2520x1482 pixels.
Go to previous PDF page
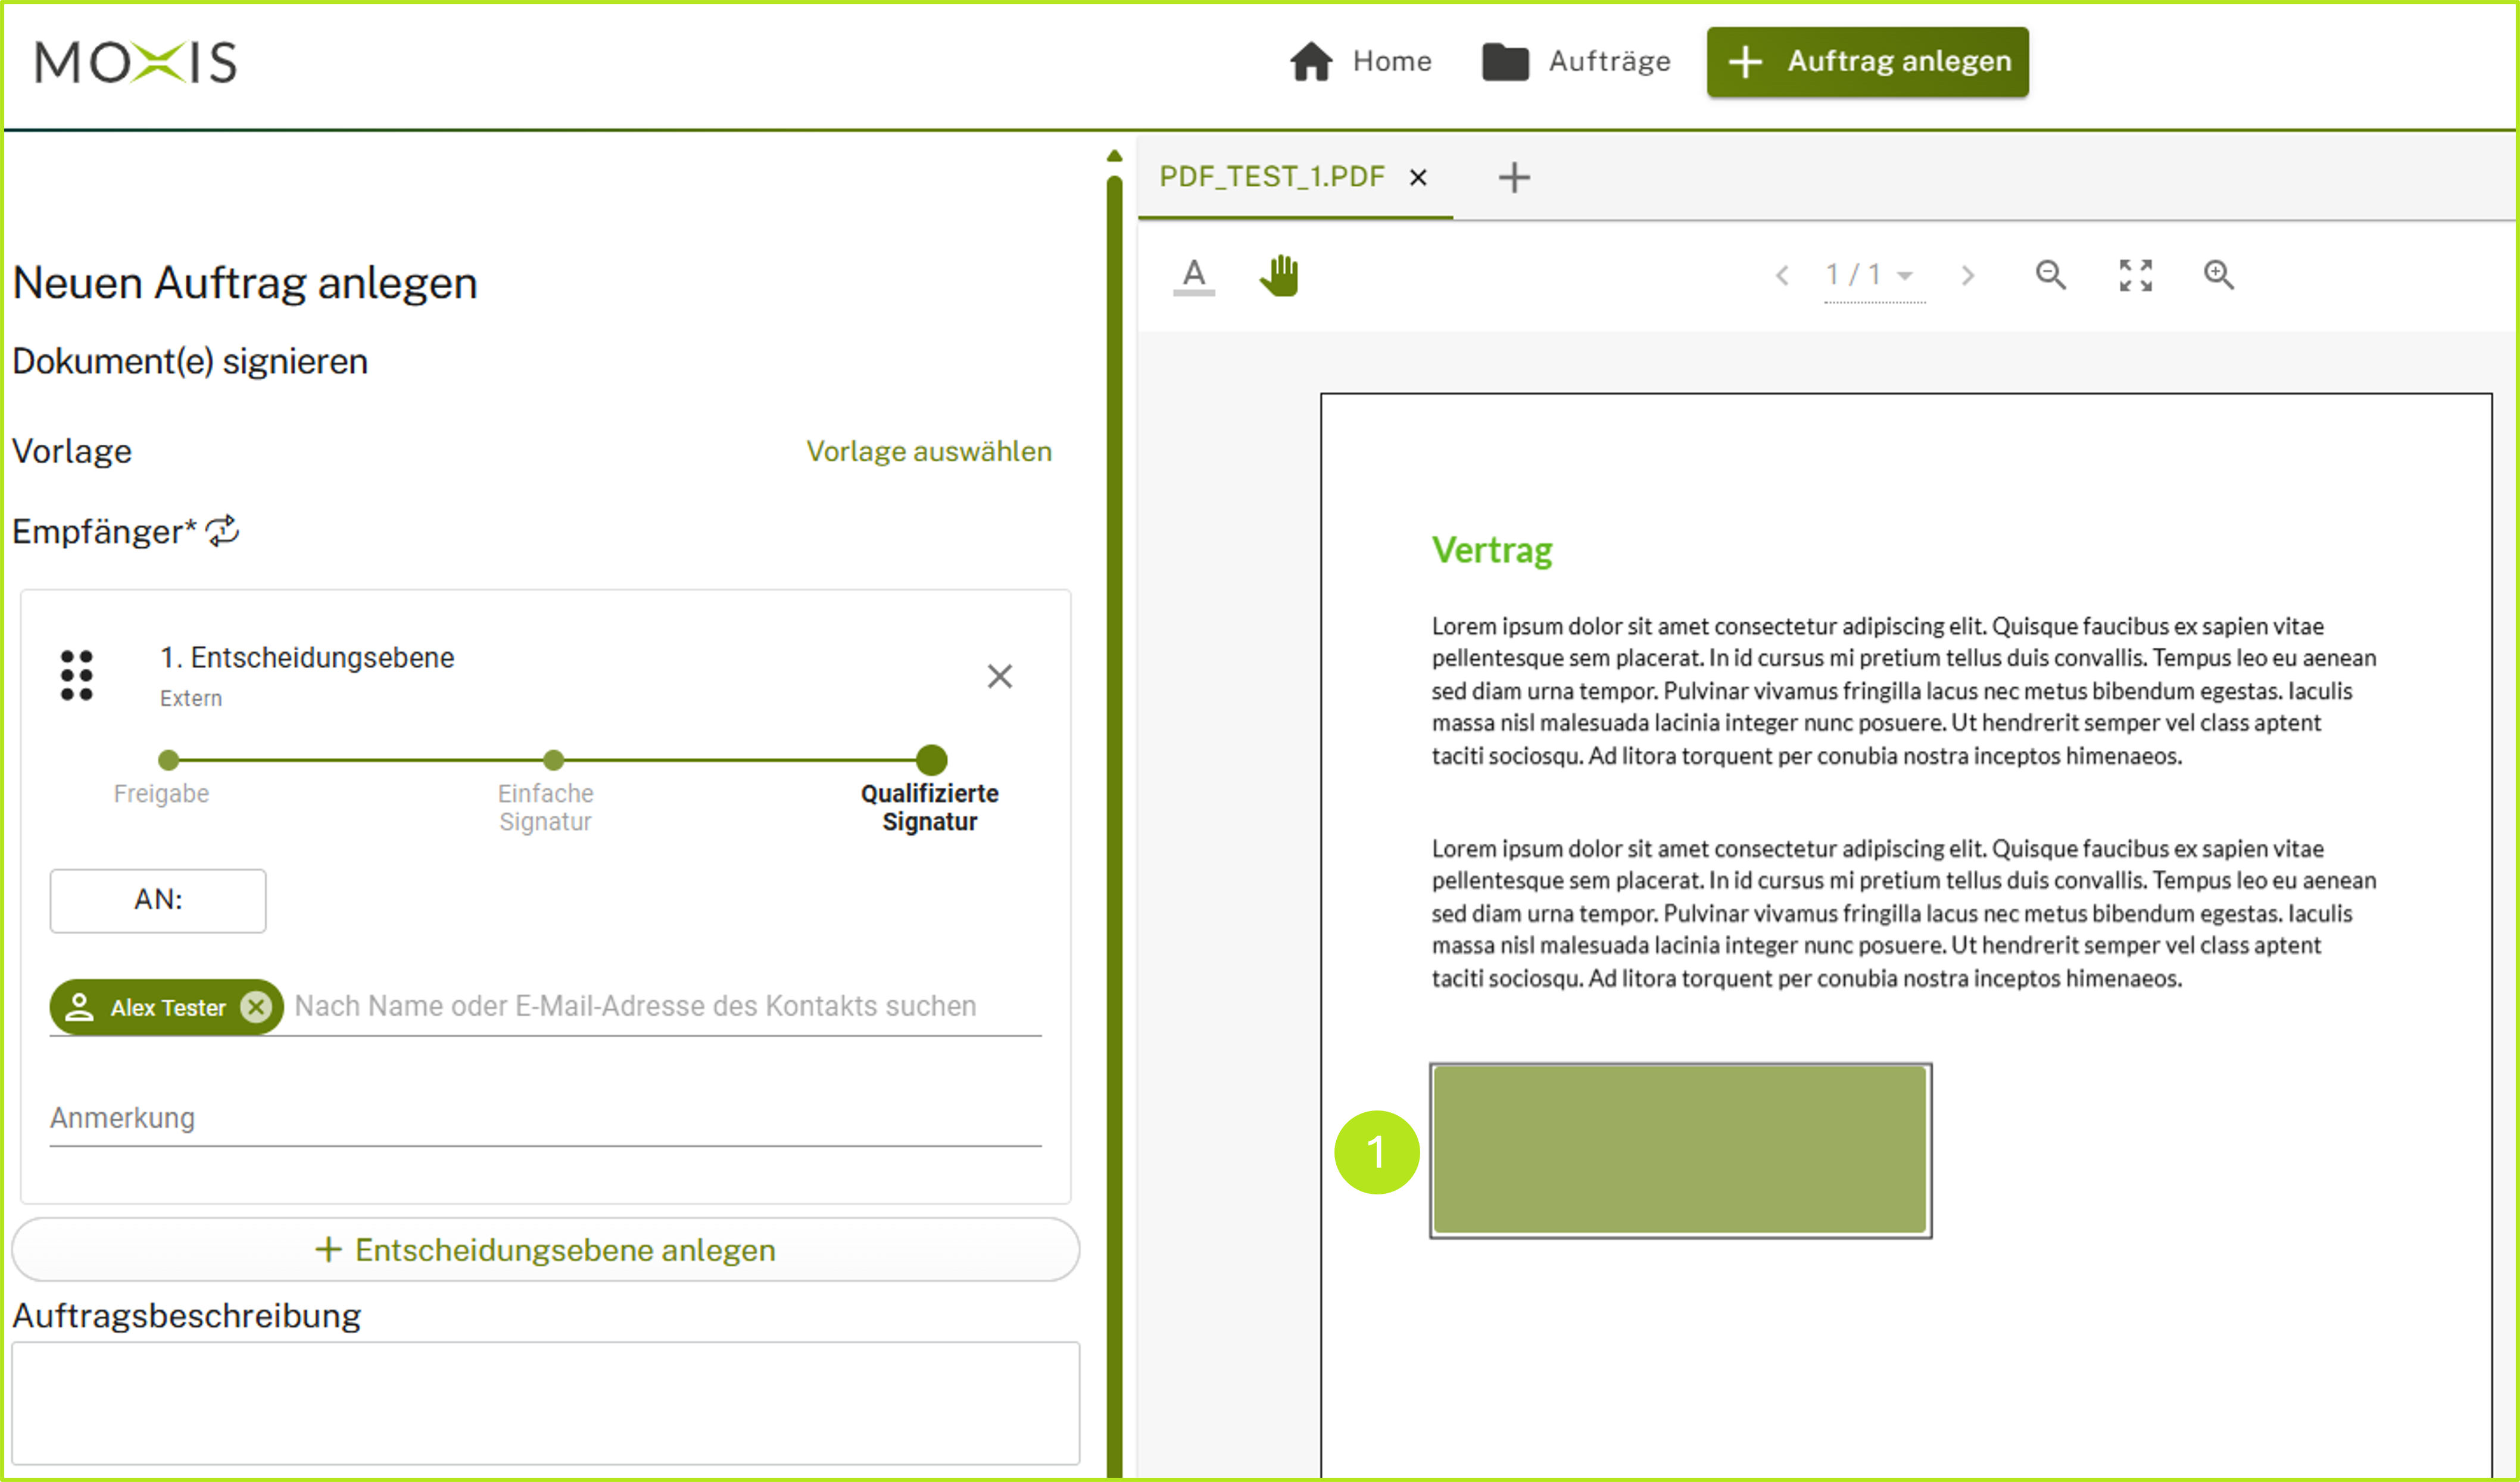click(x=1781, y=275)
